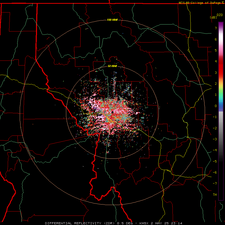Click the [dB] unit label
The height and width of the screenshot is (225, 225).
[x=213, y=17]
